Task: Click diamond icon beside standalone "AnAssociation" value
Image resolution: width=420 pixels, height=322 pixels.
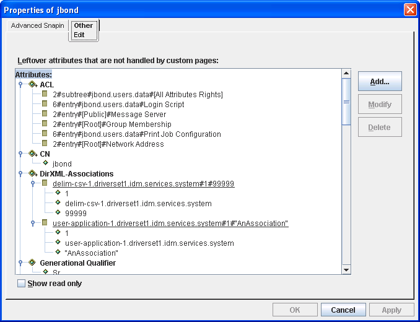Action: click(58, 252)
